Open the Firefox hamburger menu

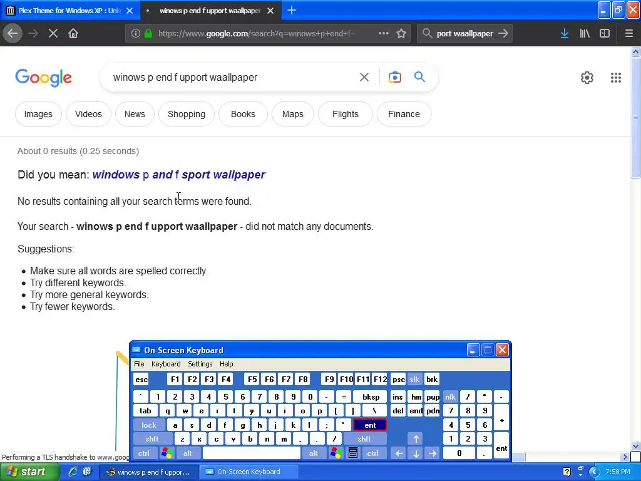pos(629,33)
